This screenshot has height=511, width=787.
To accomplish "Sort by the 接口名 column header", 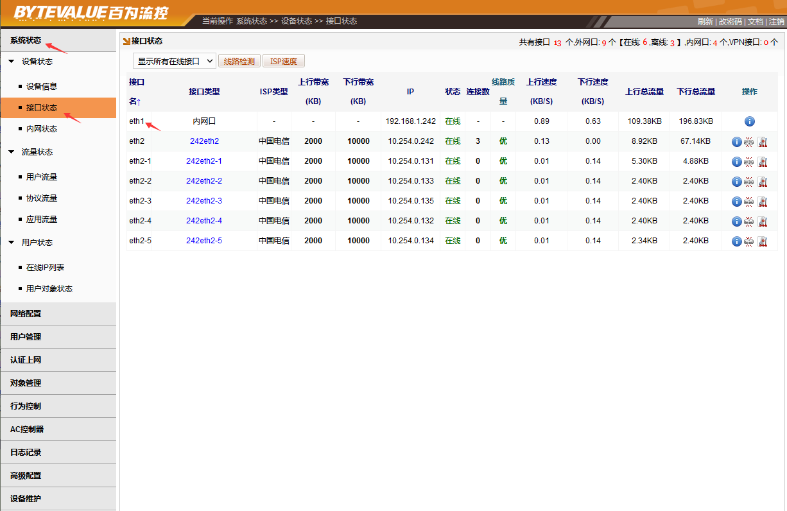I will (135, 92).
